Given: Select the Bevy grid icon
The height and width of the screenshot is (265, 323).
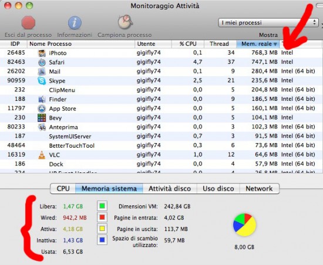Looking at the screenshot, I should pyautogui.click(x=42, y=118).
